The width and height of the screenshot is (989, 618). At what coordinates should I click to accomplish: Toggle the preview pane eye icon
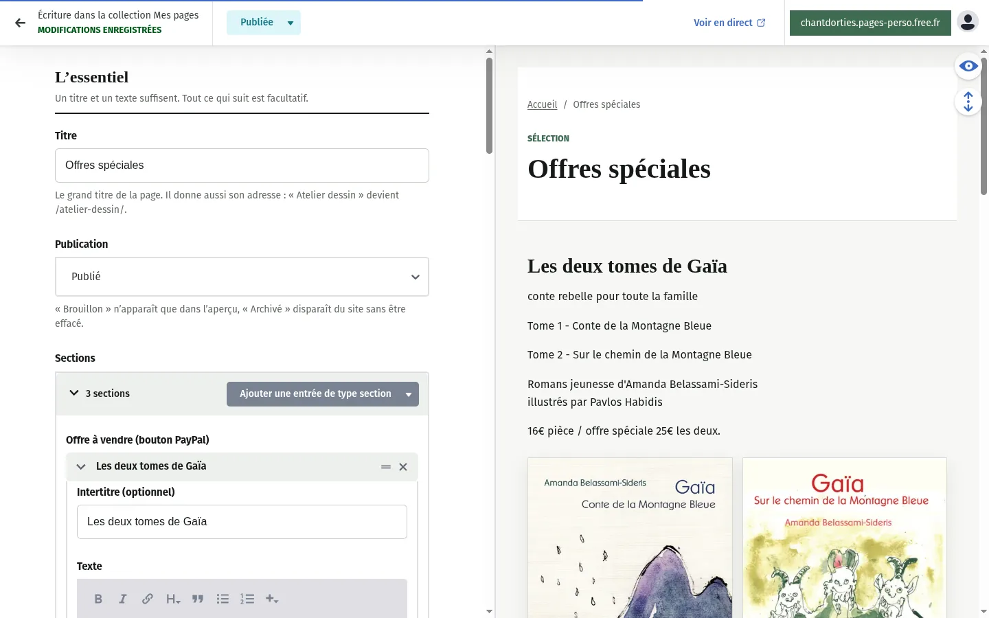click(x=968, y=66)
